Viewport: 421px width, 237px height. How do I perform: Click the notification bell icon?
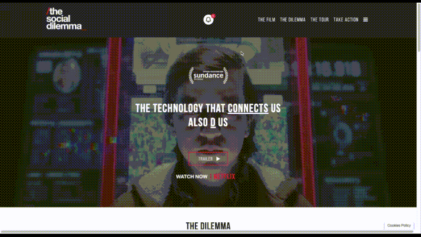[x=208, y=19]
